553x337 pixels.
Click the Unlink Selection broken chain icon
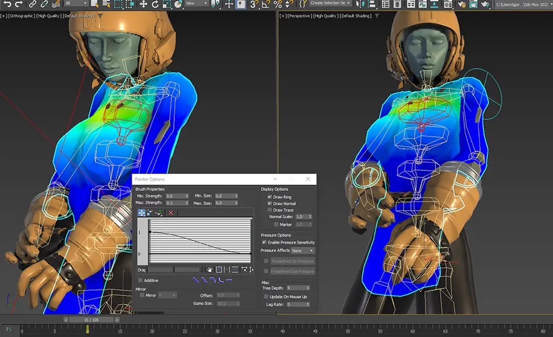(44, 4)
